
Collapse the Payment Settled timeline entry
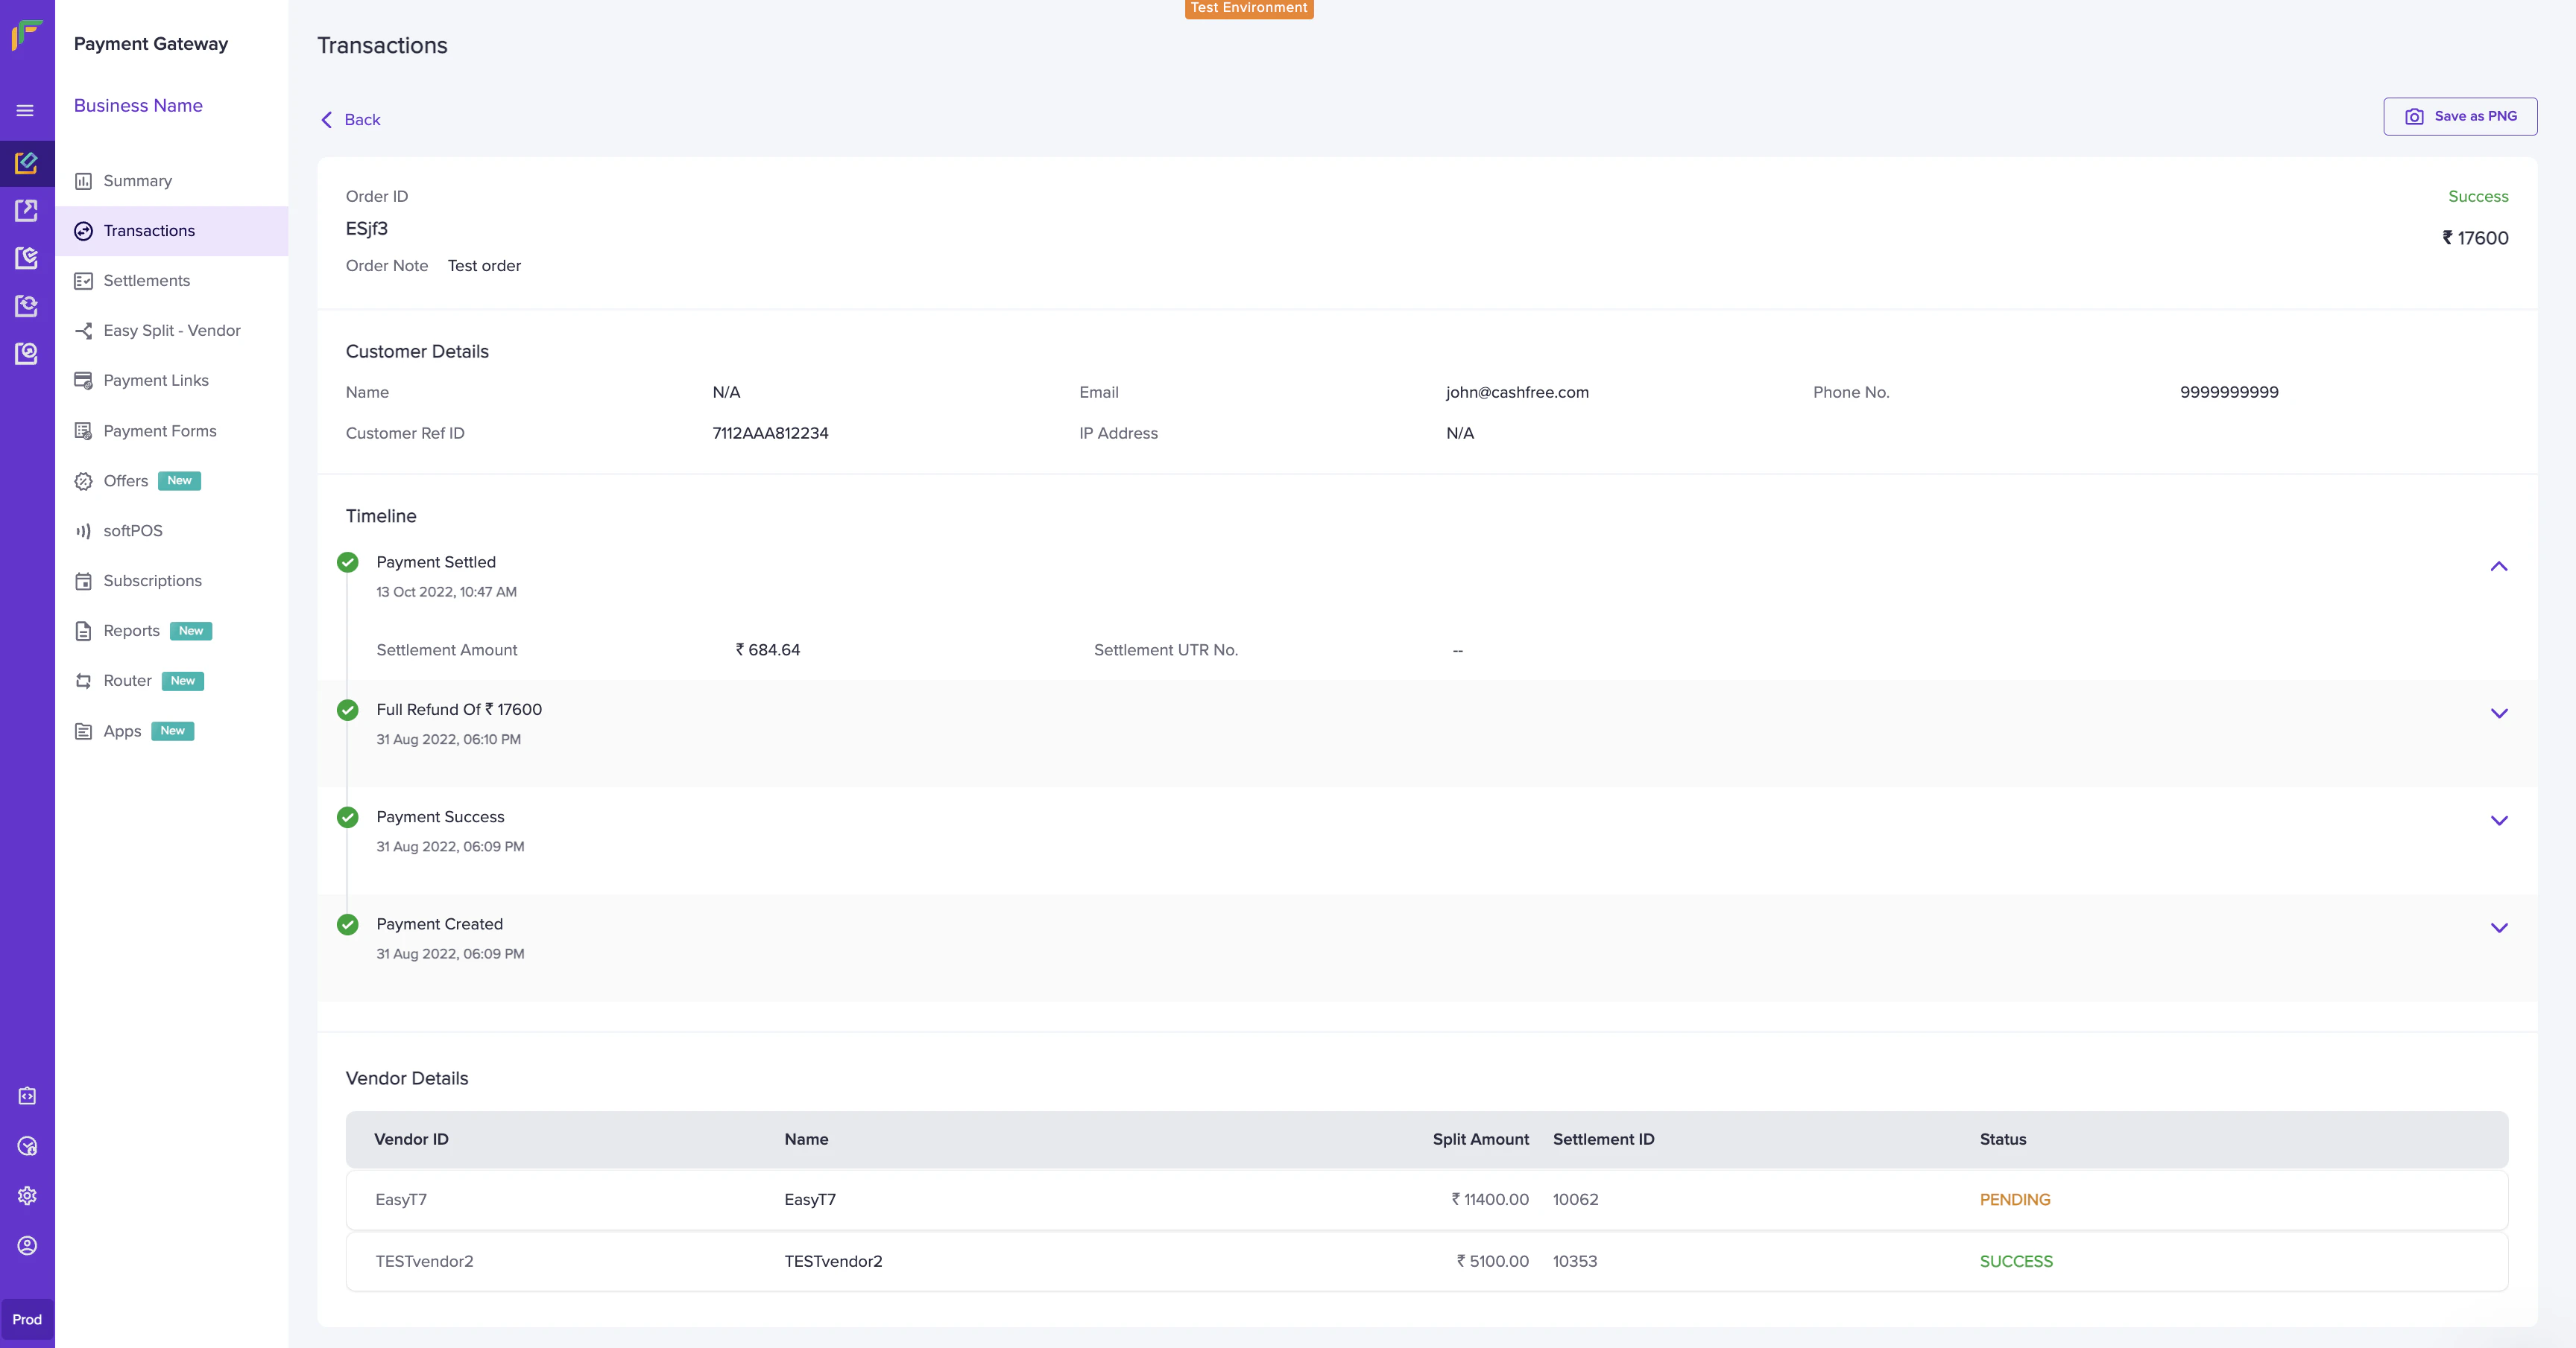[2498, 567]
